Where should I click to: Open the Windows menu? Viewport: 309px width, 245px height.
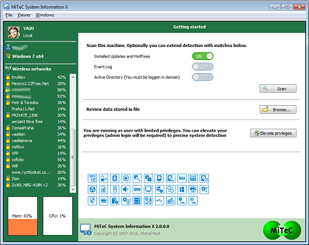pos(44,15)
